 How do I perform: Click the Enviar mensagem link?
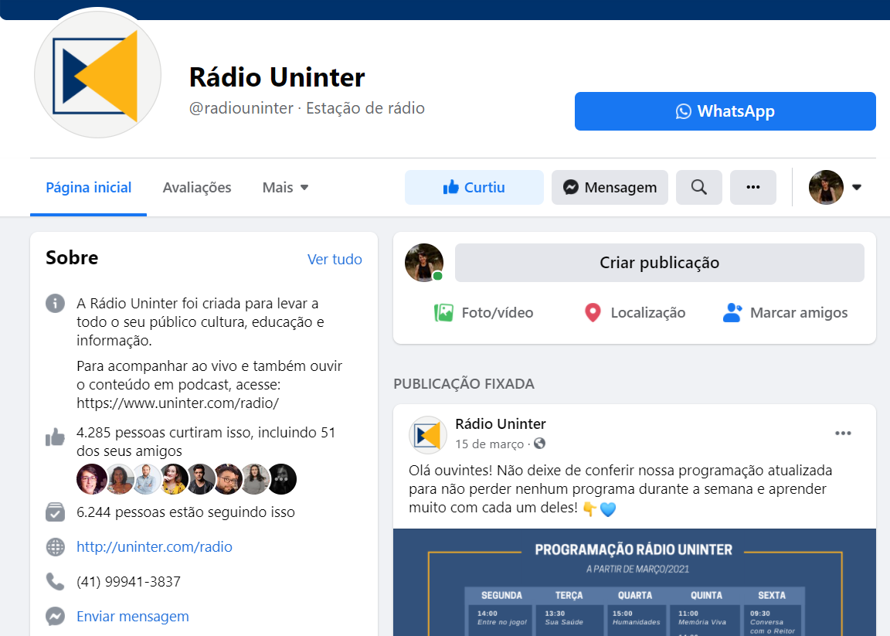coord(133,616)
